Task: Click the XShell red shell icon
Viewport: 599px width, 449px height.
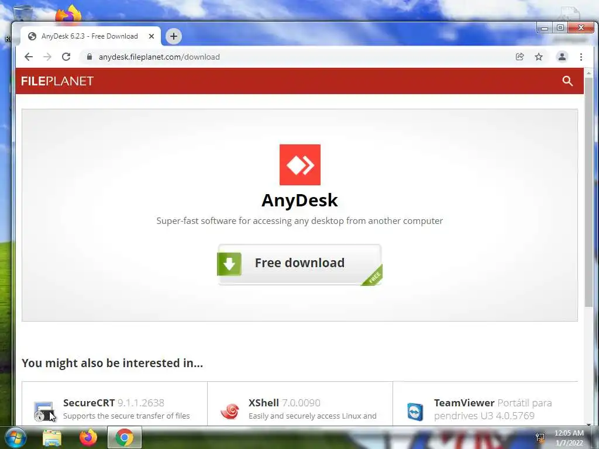Action: tap(230, 411)
